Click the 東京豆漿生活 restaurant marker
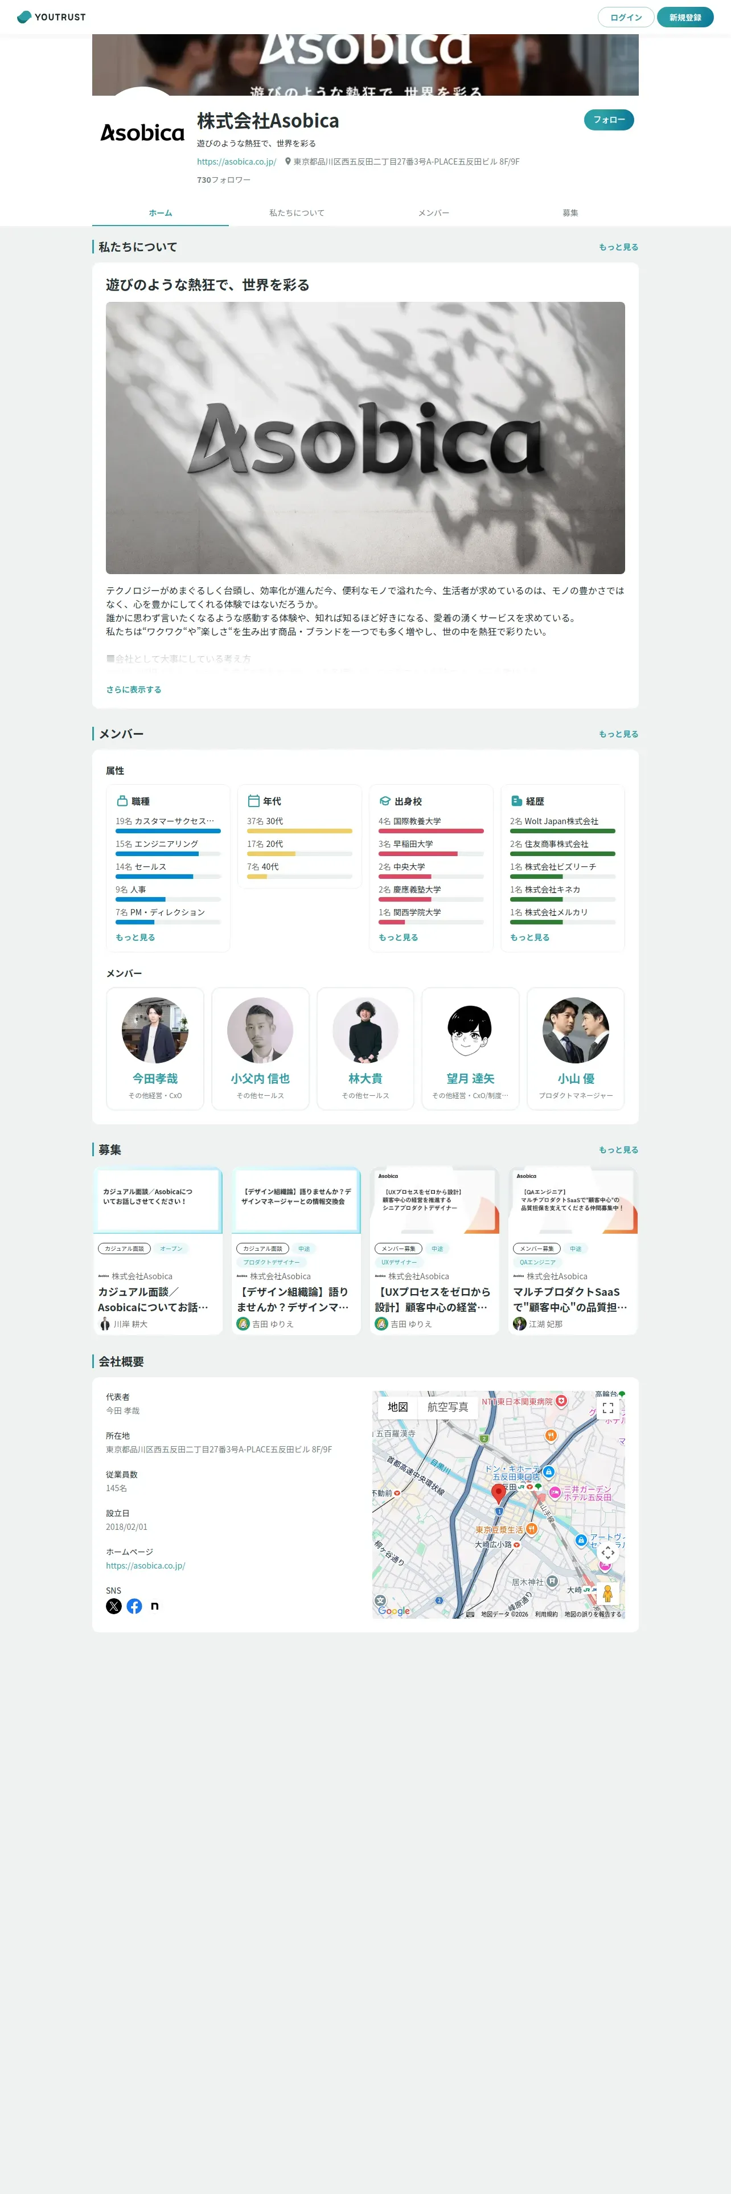The width and height of the screenshot is (731, 2194). pyautogui.click(x=531, y=1529)
